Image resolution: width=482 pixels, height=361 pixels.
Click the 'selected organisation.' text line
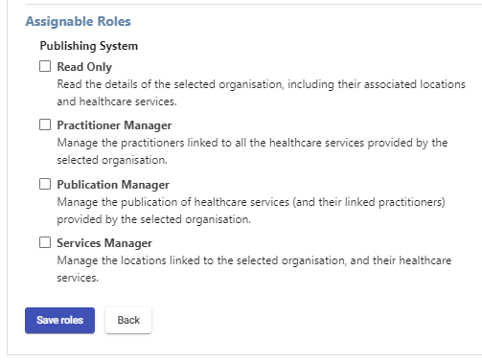point(112,160)
